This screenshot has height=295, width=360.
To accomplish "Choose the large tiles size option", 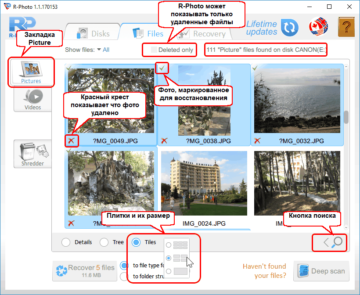I will 169,271.
